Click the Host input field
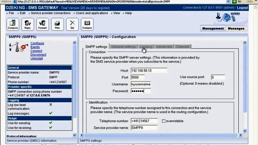The height and width of the screenshot is (145, 258). (x=149, y=70)
